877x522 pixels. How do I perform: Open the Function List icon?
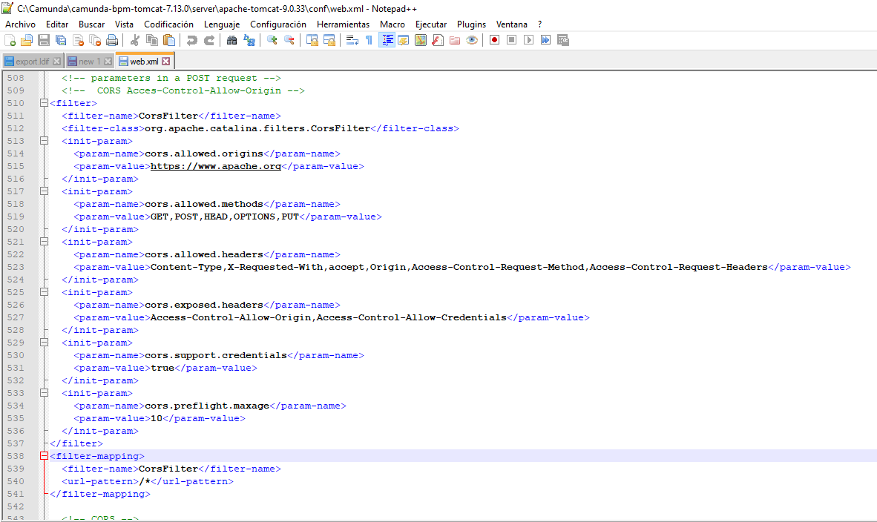437,40
